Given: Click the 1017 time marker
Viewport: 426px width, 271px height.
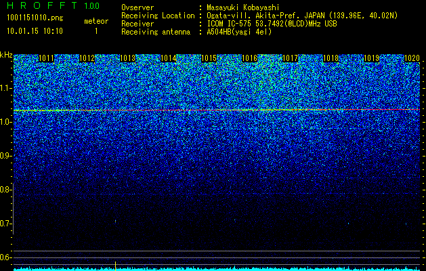Looking at the screenshot, I should tap(290, 58).
